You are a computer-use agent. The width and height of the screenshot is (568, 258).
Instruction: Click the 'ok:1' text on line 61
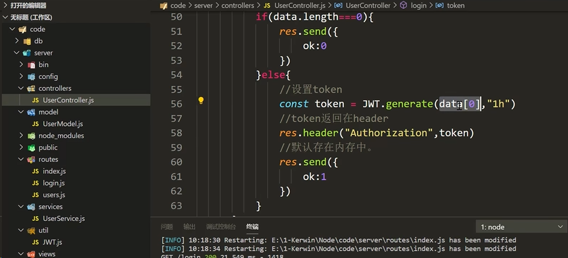click(x=315, y=176)
